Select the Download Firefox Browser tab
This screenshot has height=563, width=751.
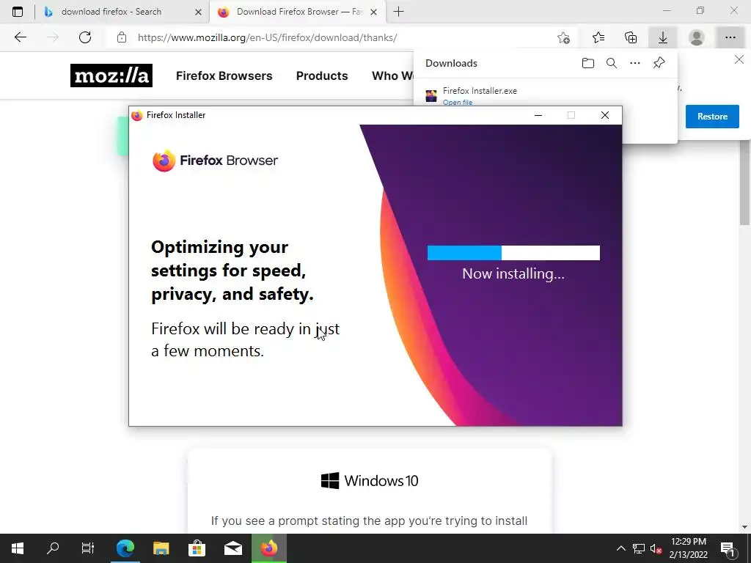click(x=299, y=12)
